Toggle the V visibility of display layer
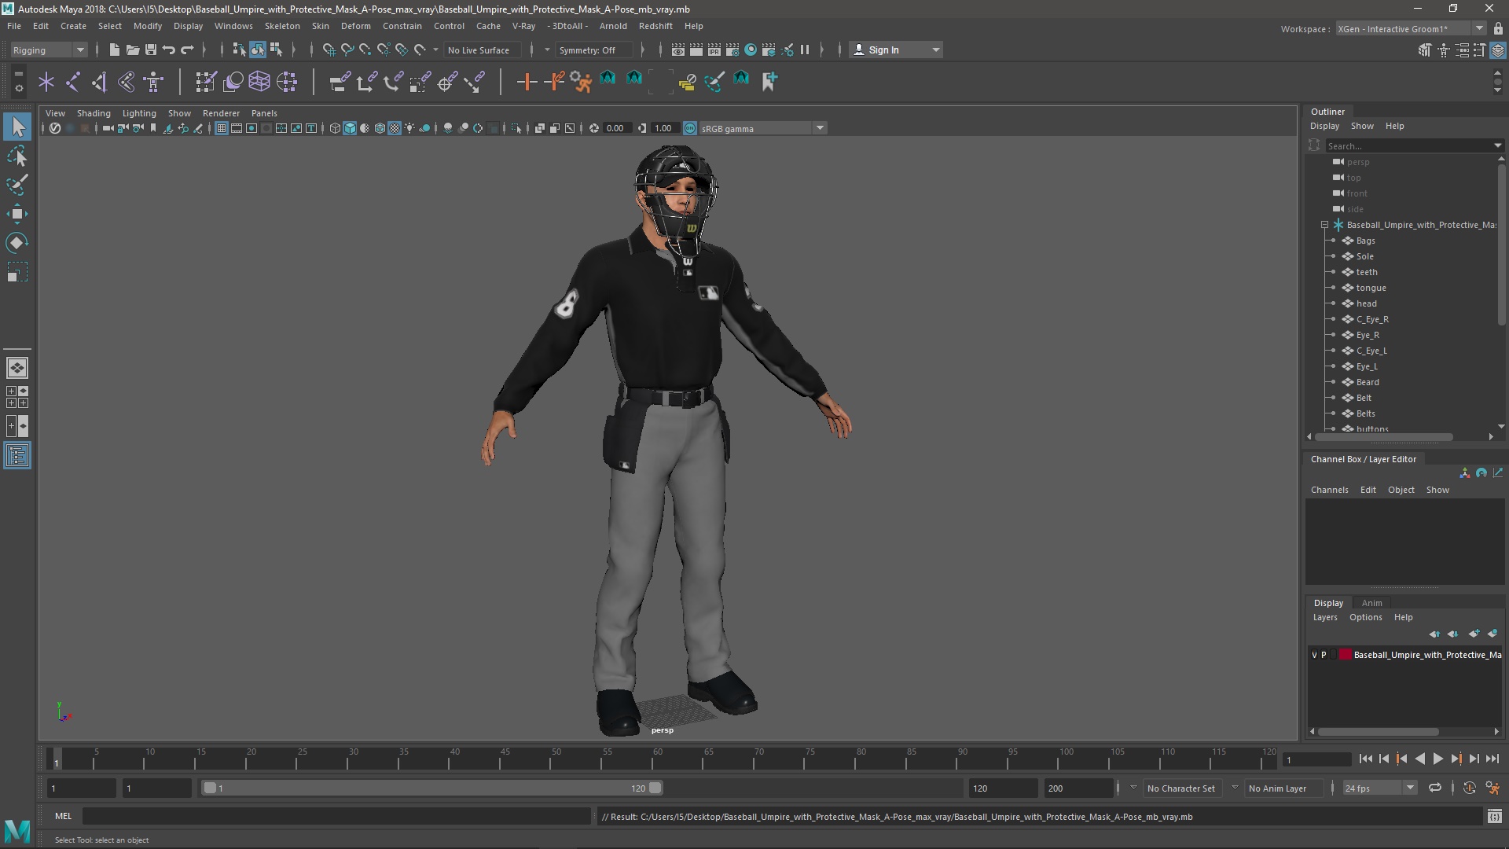The width and height of the screenshot is (1509, 849). tap(1314, 655)
